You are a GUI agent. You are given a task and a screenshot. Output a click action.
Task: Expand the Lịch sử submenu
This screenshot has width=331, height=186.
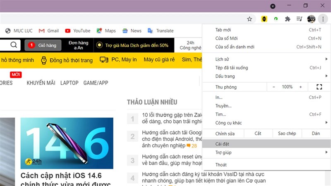[266, 59]
